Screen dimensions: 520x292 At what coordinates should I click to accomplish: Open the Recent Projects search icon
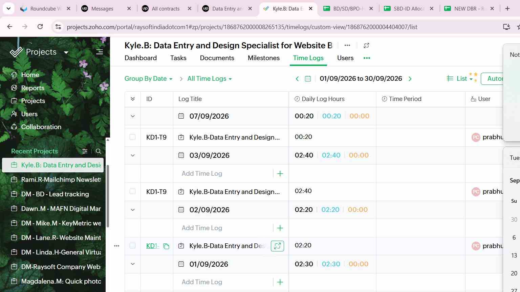[99, 151]
